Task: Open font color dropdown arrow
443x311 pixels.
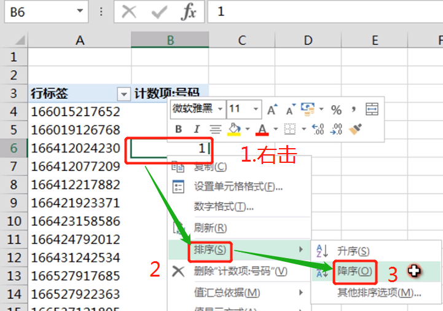Action: pyautogui.click(x=276, y=129)
